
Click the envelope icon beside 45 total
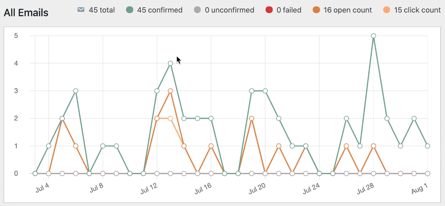(81, 10)
